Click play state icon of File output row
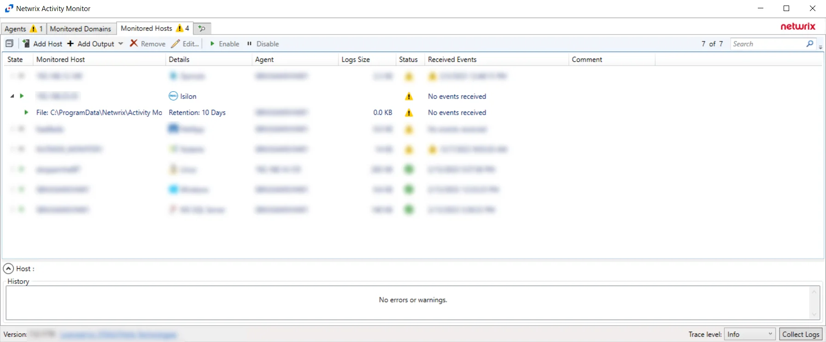The height and width of the screenshot is (342, 826). [x=26, y=112]
